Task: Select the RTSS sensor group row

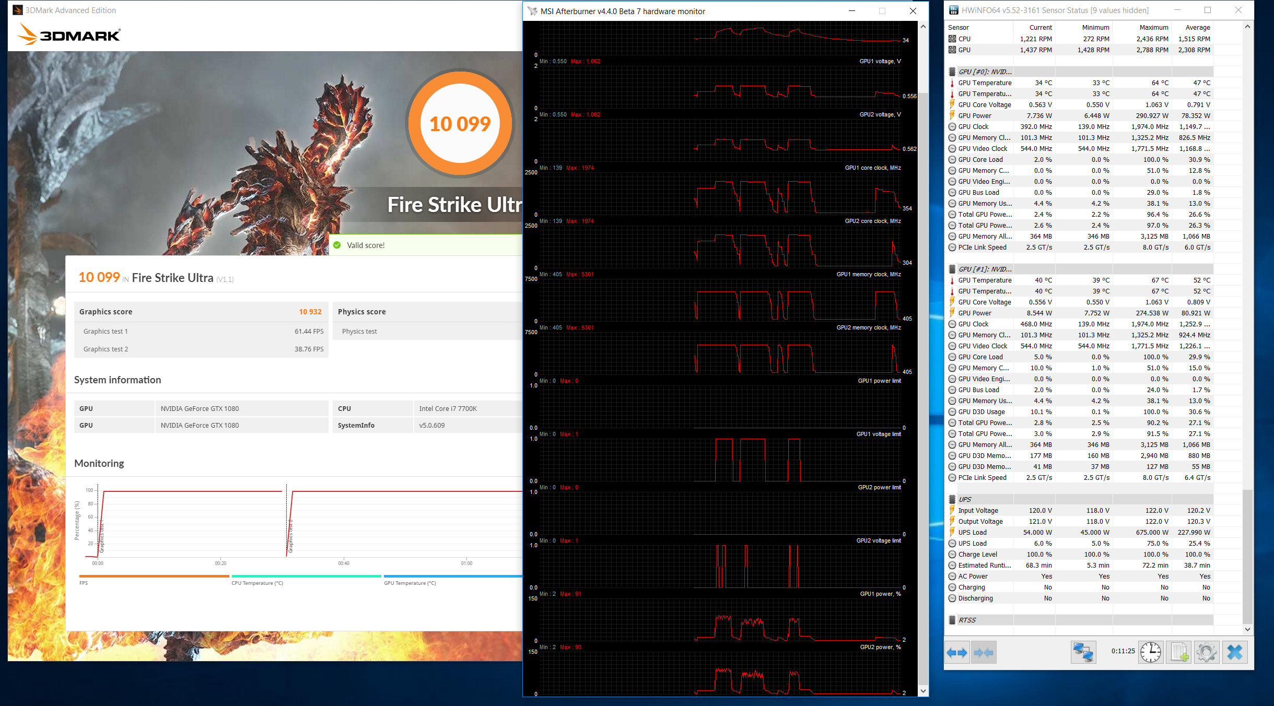Action: (x=967, y=620)
